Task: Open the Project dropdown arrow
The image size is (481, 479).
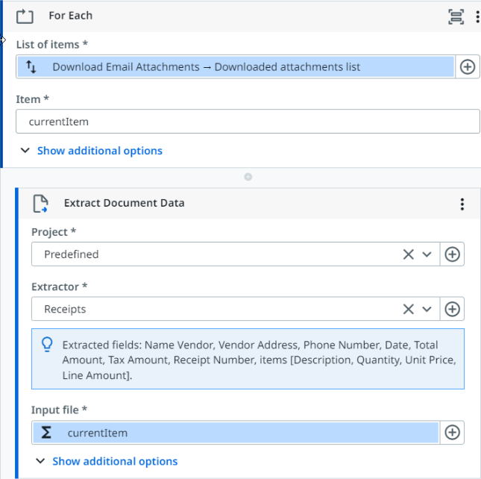Action: 427,254
